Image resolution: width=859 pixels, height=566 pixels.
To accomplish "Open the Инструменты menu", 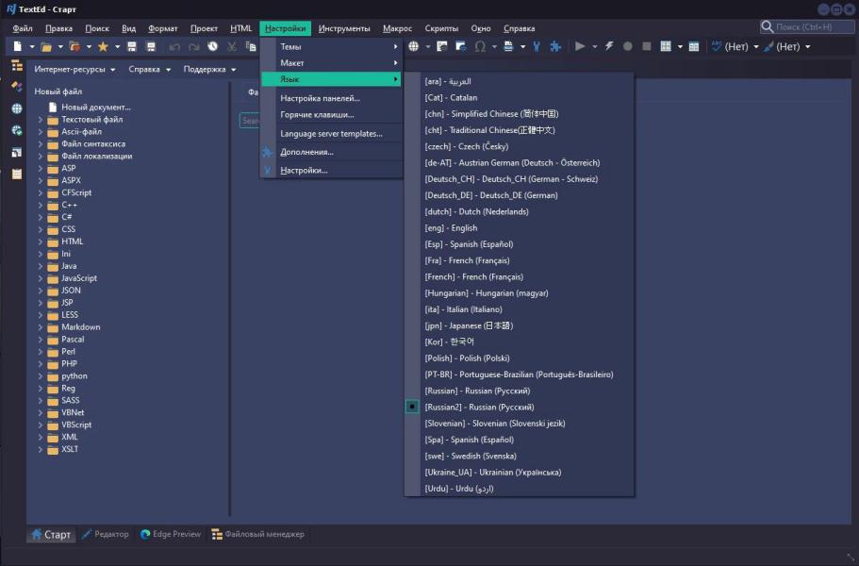I will tap(344, 28).
